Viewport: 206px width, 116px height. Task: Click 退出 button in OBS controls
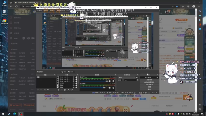149,89
